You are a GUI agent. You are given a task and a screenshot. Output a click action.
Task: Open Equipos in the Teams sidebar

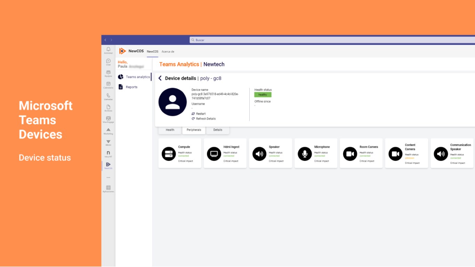pyautogui.click(x=108, y=73)
